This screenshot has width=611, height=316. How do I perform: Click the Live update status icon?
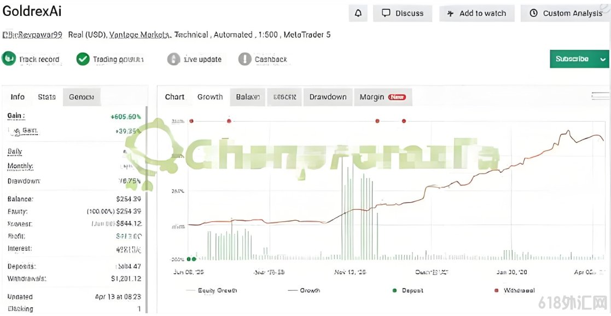click(x=173, y=59)
